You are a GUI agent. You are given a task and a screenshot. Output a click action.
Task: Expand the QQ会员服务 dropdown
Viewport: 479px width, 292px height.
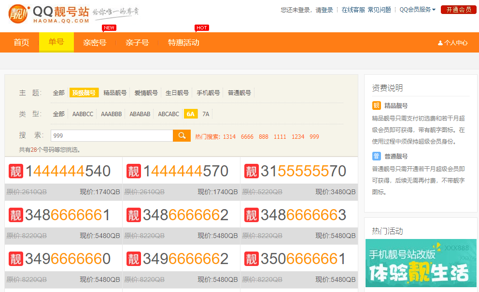[416, 9]
